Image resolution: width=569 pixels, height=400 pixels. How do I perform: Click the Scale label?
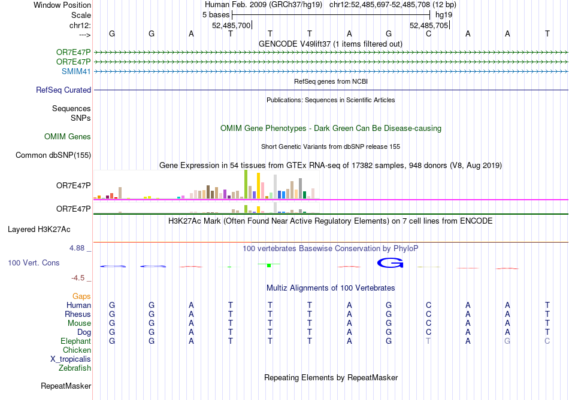coord(81,15)
